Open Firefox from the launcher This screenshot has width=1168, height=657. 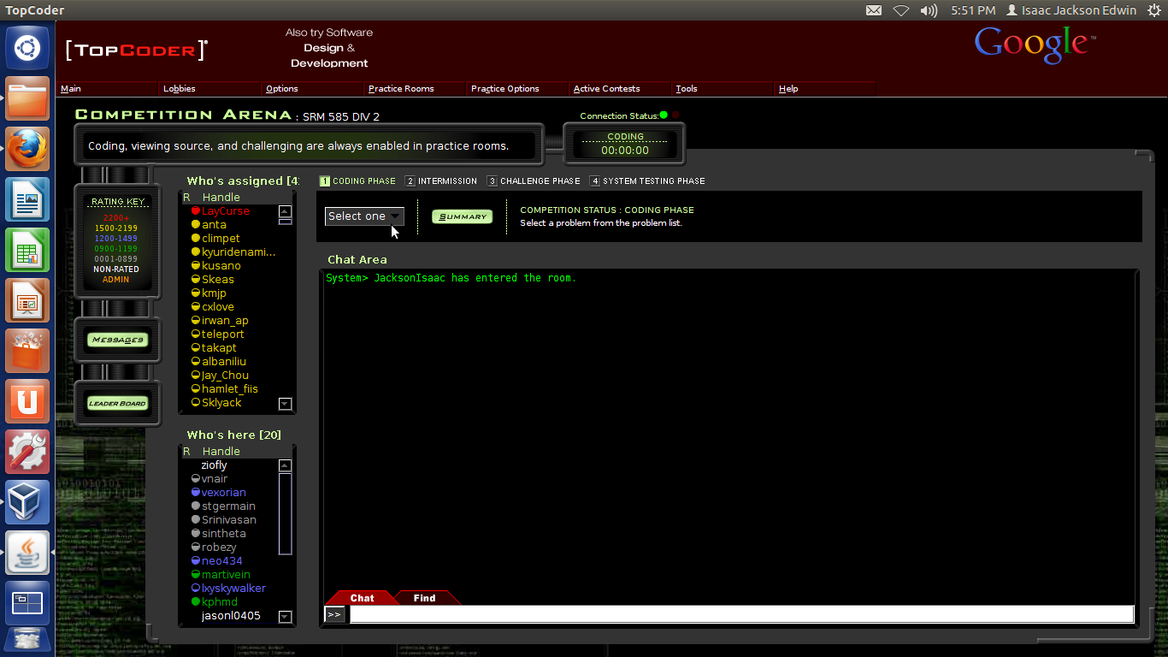point(27,150)
